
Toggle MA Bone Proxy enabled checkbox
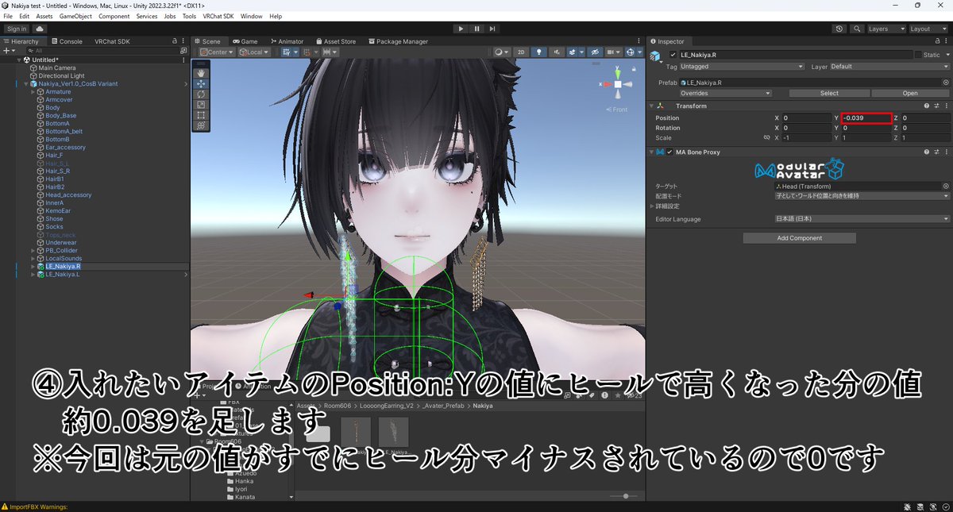(670, 152)
